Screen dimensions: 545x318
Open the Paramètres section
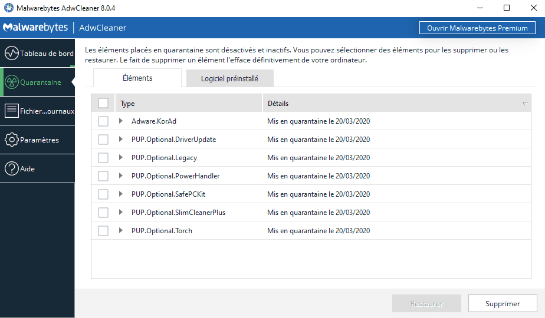click(x=38, y=140)
